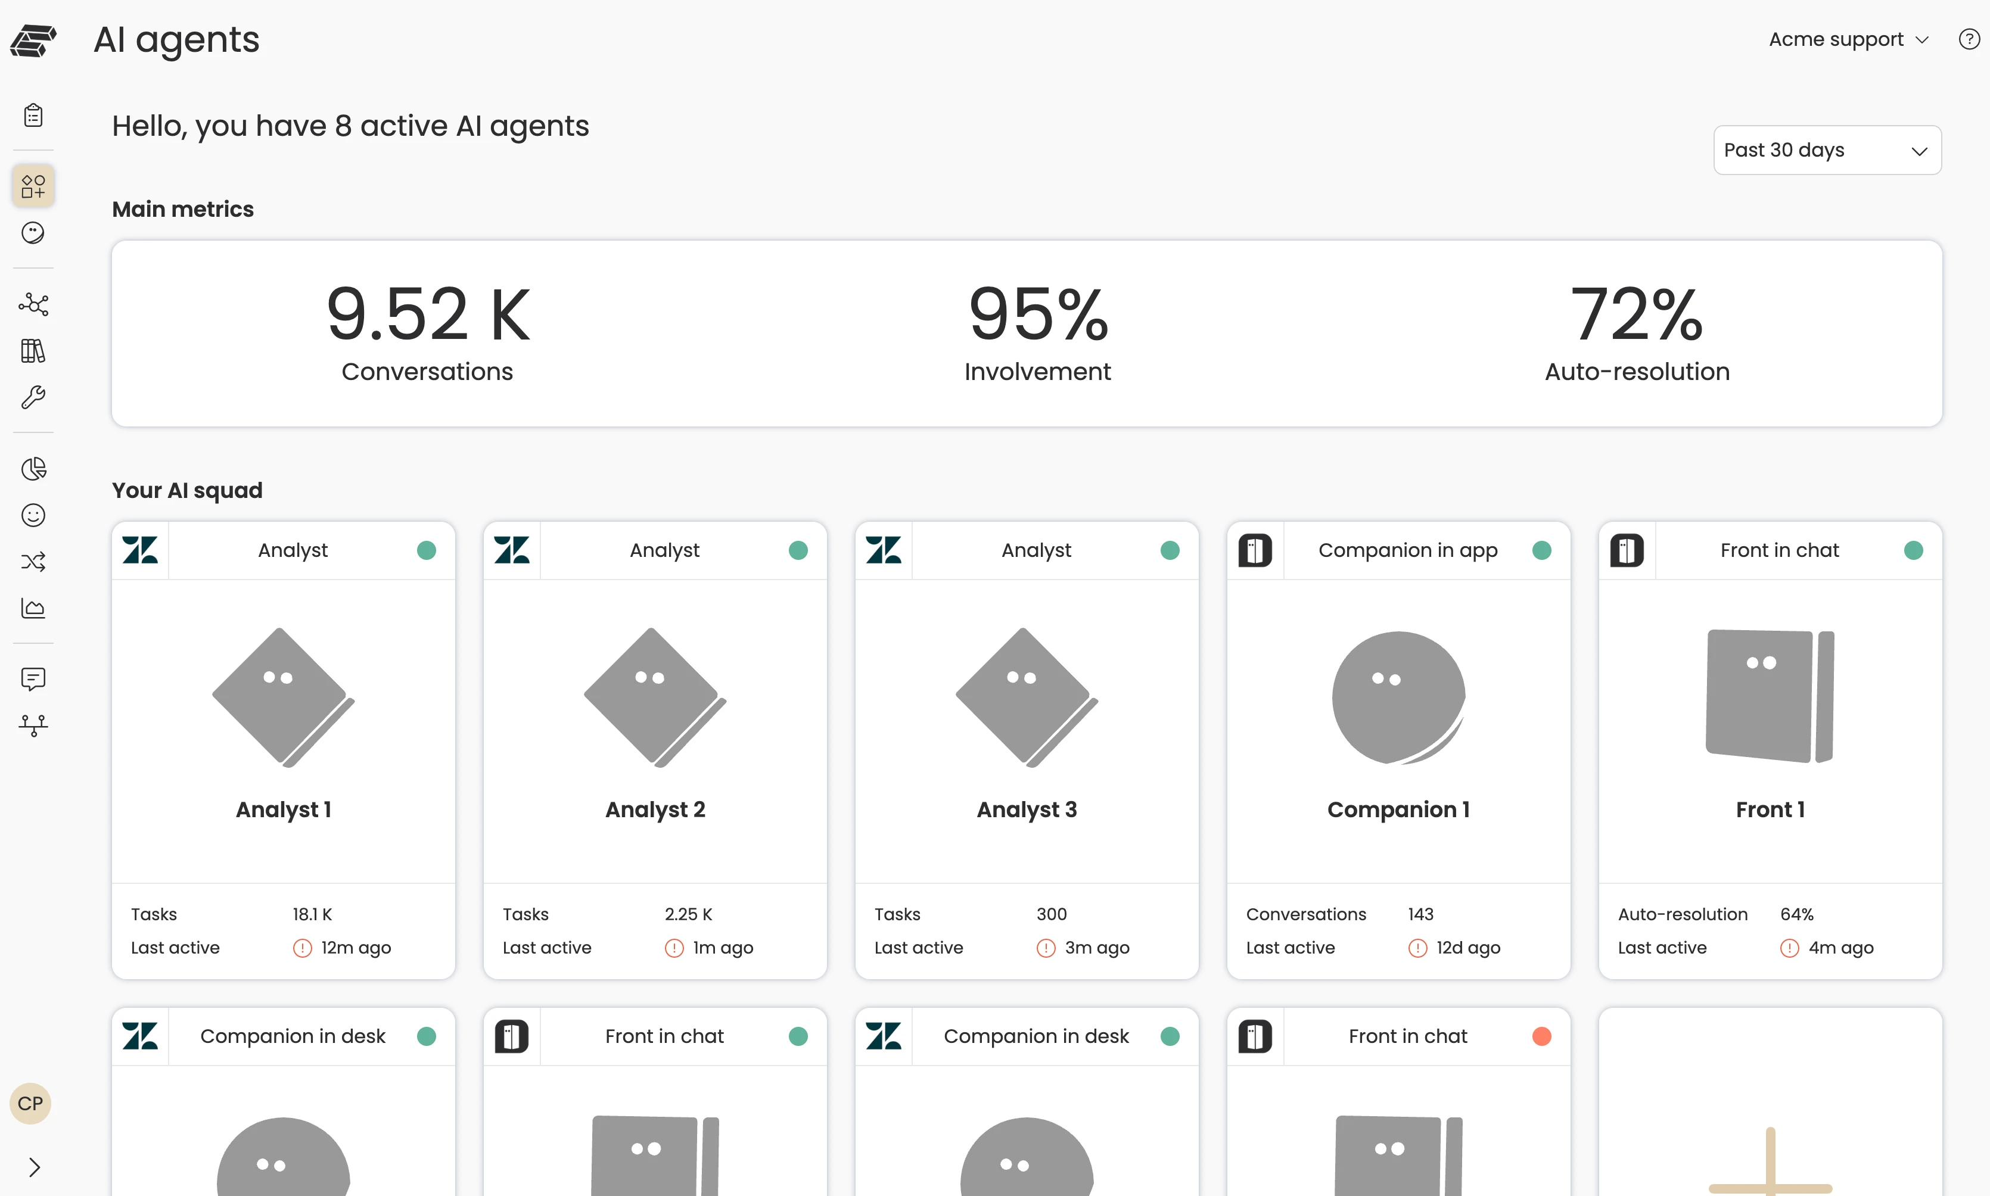Image resolution: width=1990 pixels, height=1196 pixels.
Task: Open the area chart sidebar icon
Action: pos(33,609)
